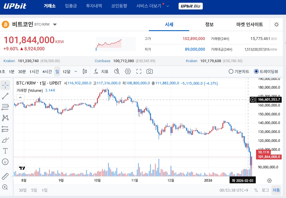Viewport: 286px width, 198px height.
Task: Open the time interval dropdown chevron
Action: [x=76, y=71]
